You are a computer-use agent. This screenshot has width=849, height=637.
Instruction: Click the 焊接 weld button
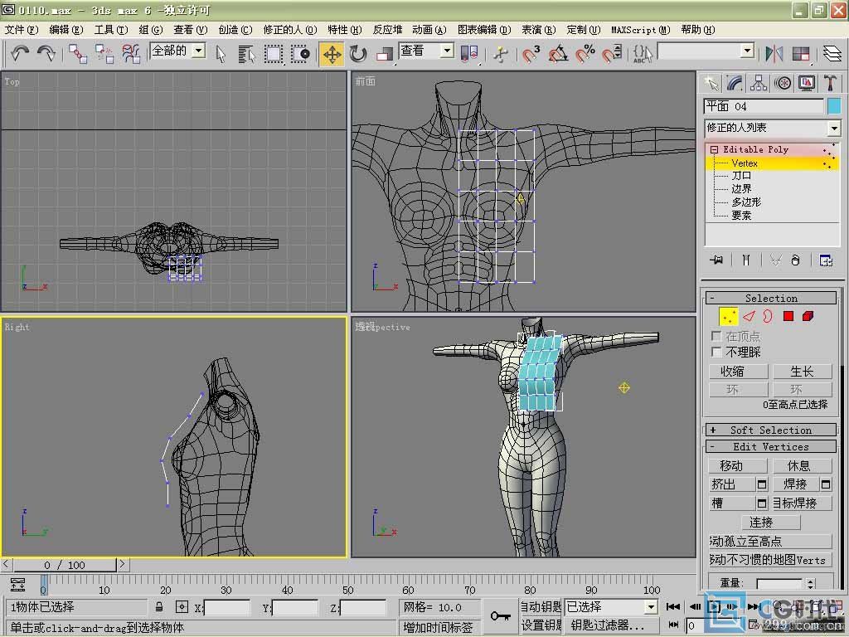point(795,484)
